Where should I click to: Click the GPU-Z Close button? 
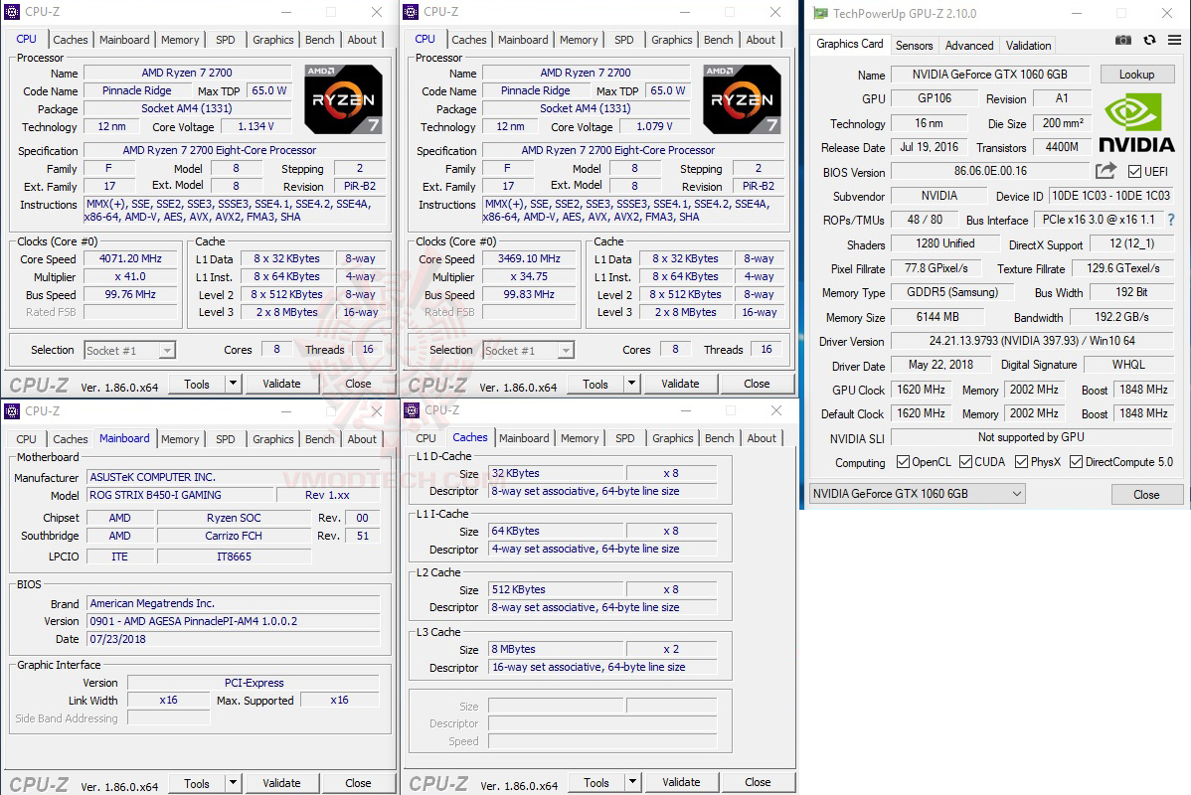click(x=1146, y=494)
